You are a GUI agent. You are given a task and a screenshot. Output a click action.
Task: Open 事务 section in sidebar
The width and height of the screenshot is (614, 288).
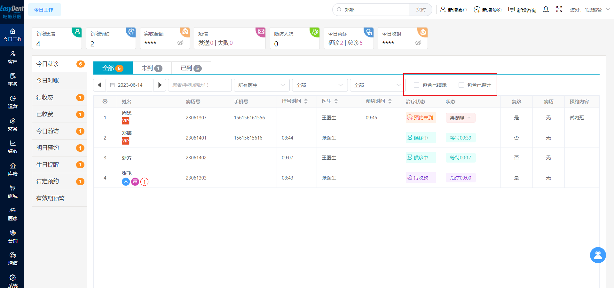pyautogui.click(x=12, y=80)
